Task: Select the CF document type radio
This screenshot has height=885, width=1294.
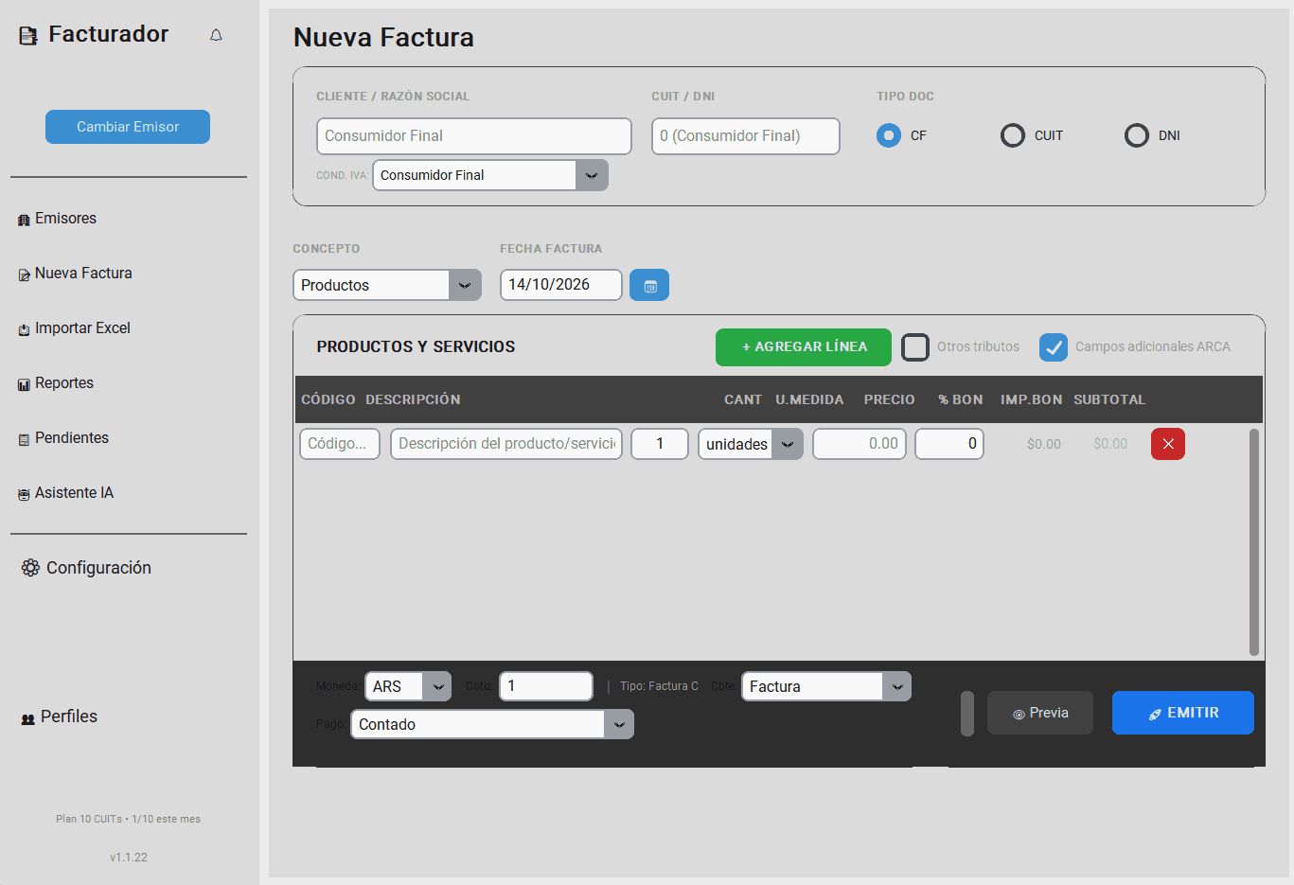Action: click(889, 135)
